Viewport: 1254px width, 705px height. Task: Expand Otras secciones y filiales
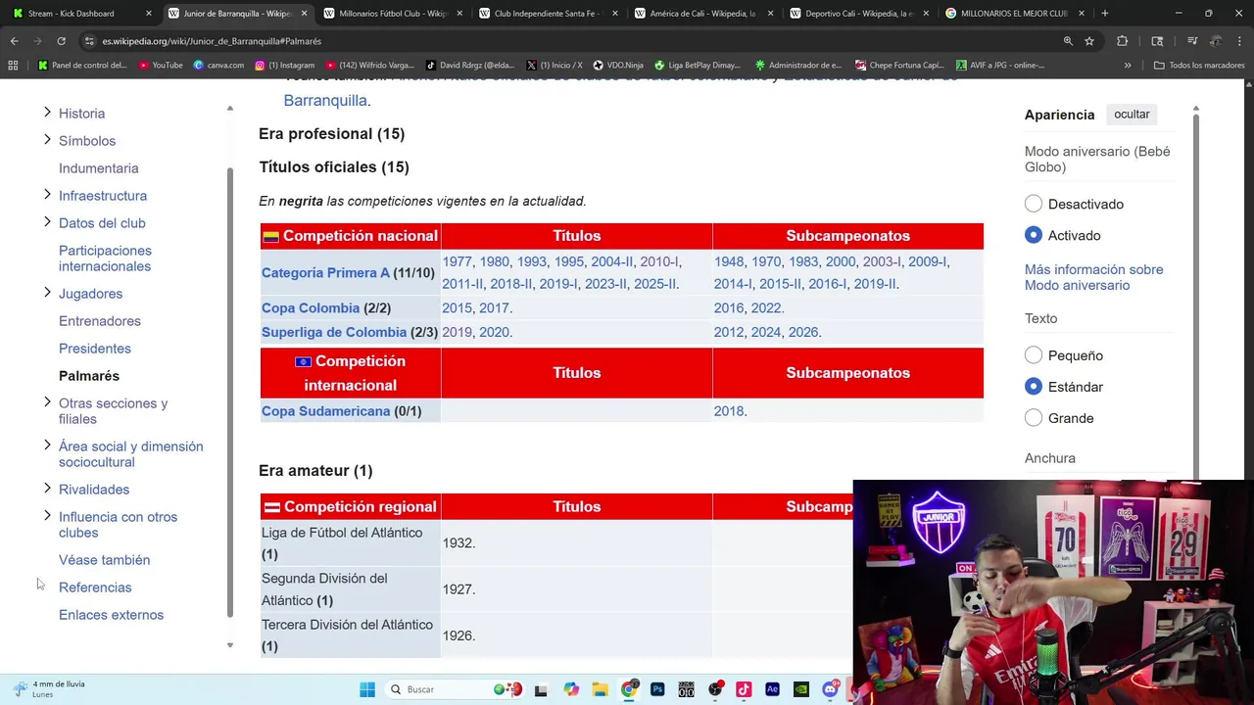tap(47, 402)
